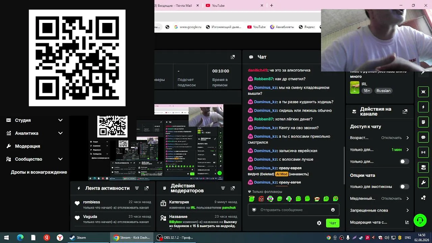Open the activity feed lightning icon in right rail

point(423,107)
